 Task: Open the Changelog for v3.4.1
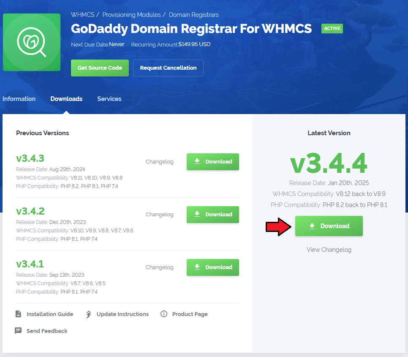(160, 267)
